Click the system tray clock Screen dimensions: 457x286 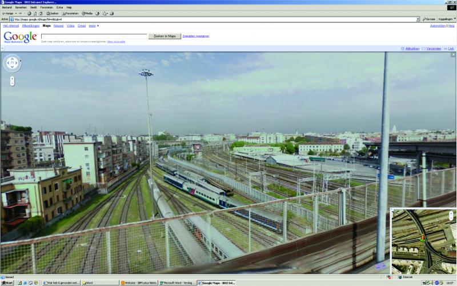(450, 283)
